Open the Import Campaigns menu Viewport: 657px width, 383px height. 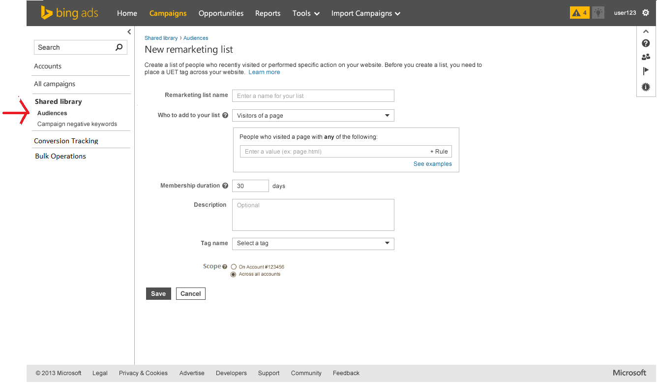tap(365, 13)
